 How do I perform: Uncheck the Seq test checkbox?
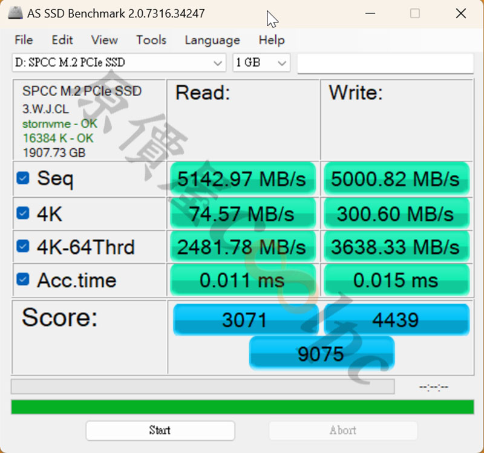pos(23,178)
